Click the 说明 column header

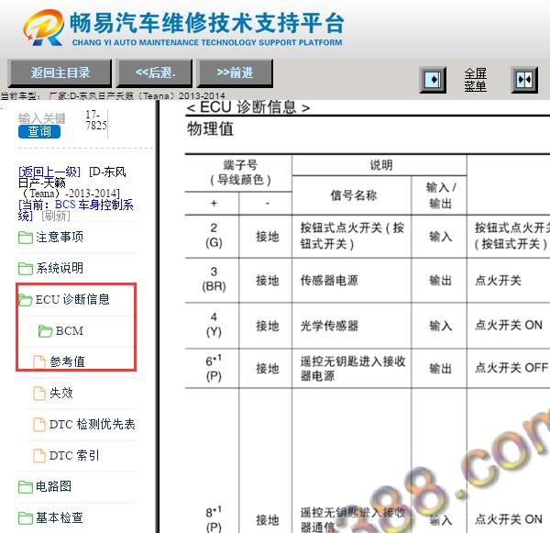tap(381, 165)
